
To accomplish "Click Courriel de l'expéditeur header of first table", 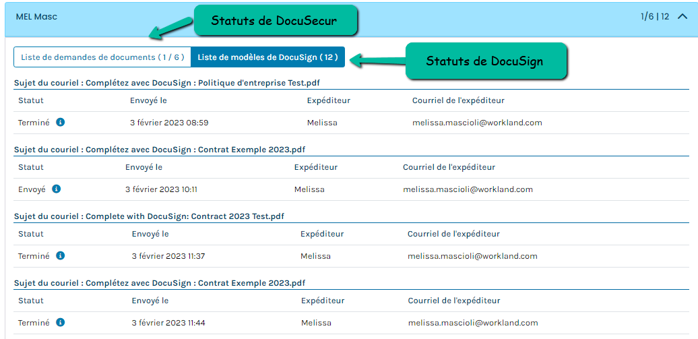I will coord(458,100).
